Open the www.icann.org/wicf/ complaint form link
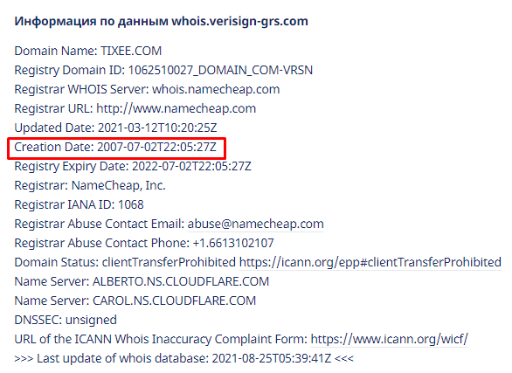Image resolution: width=512 pixels, height=373 pixels. 389,339
